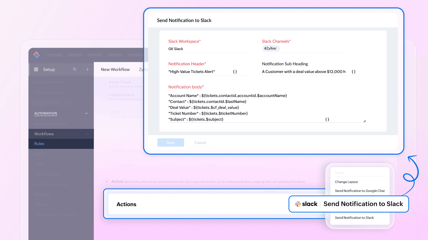428x240 pixels.
Task: Insert placeholder in Notification Header field
Action: (x=235, y=72)
